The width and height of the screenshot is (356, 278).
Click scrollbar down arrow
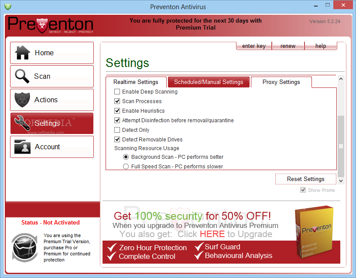pos(341,181)
